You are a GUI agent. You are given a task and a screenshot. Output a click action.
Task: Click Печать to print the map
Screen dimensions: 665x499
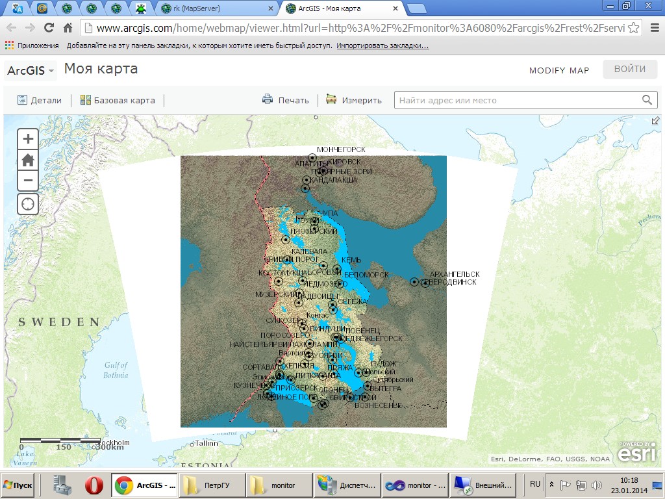[x=286, y=100]
